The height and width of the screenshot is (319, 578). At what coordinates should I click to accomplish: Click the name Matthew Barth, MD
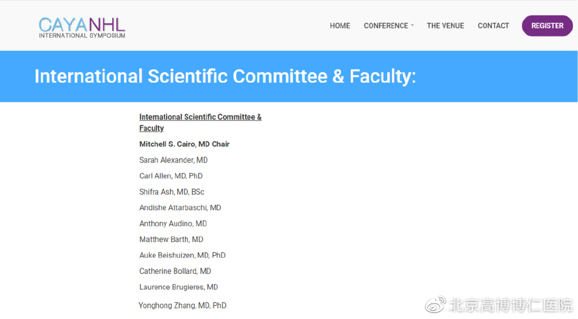pos(171,239)
